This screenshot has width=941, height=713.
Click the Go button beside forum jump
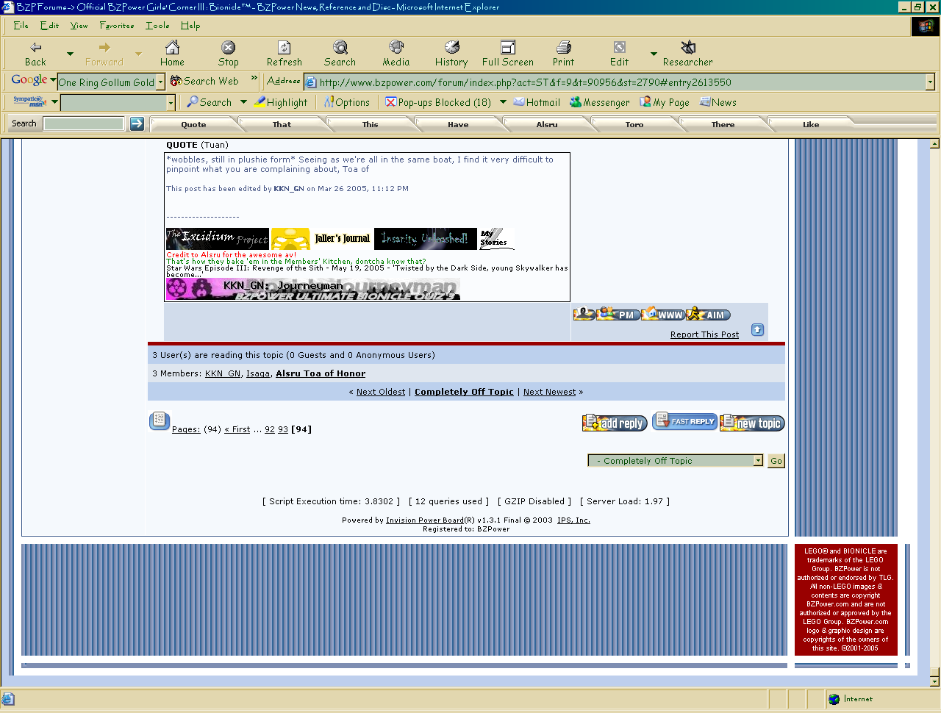tap(776, 461)
